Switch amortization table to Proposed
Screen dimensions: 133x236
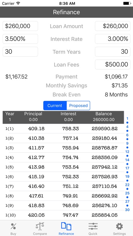coord(78,105)
